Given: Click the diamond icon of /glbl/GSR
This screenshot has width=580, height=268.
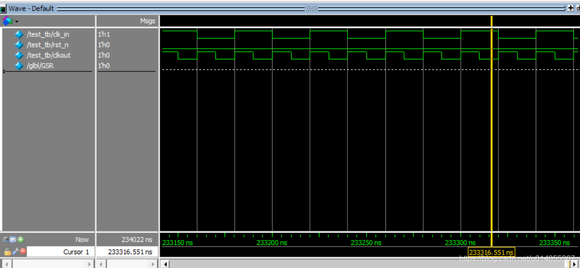Looking at the screenshot, I should pos(19,66).
